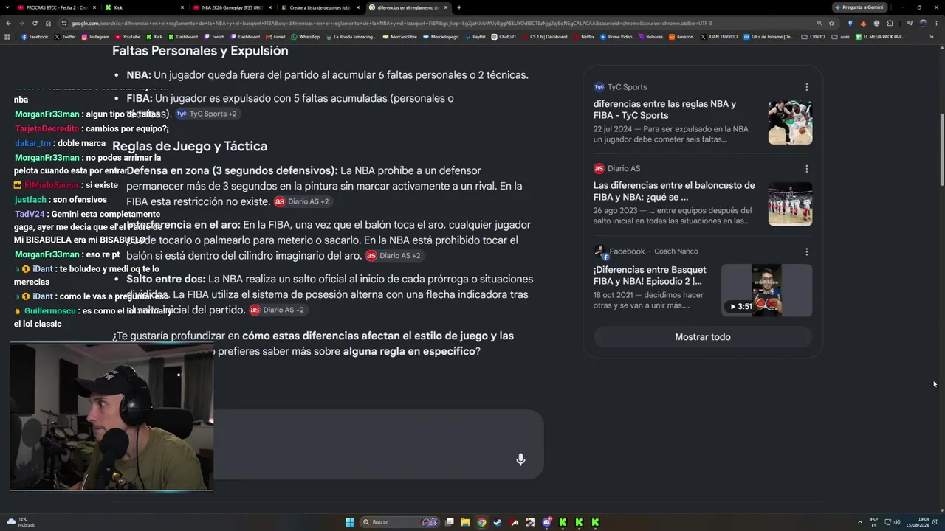945x531 pixels.
Task: Click the Google address bar URL
Action: click(x=391, y=23)
